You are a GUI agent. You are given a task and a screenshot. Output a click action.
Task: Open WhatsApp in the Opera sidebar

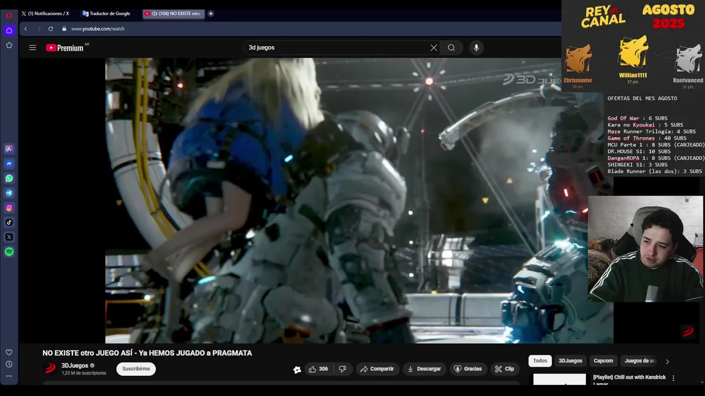9,178
